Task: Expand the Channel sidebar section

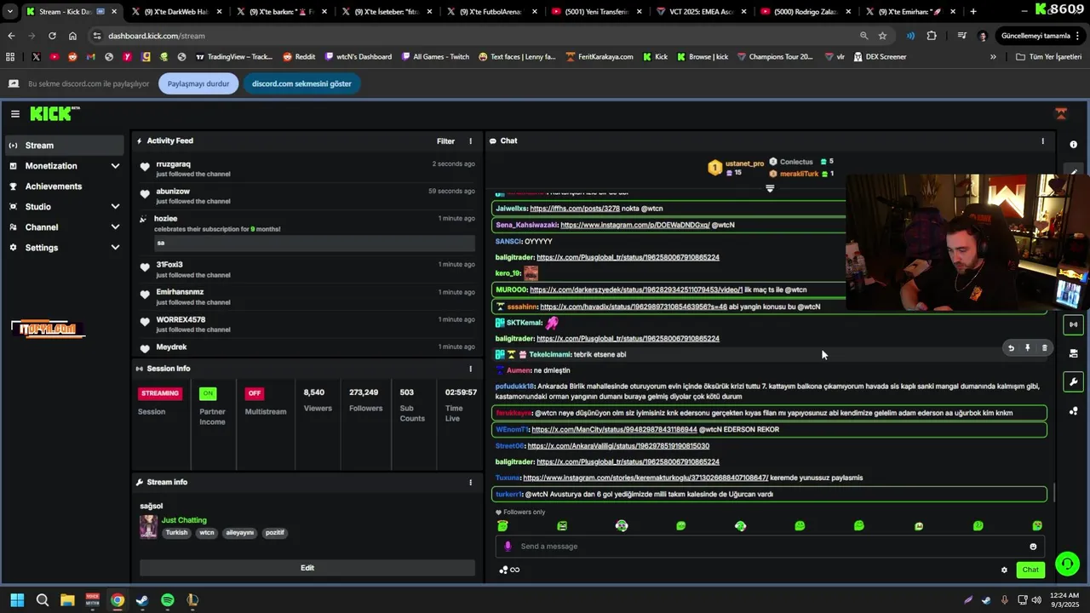Action: (64, 227)
